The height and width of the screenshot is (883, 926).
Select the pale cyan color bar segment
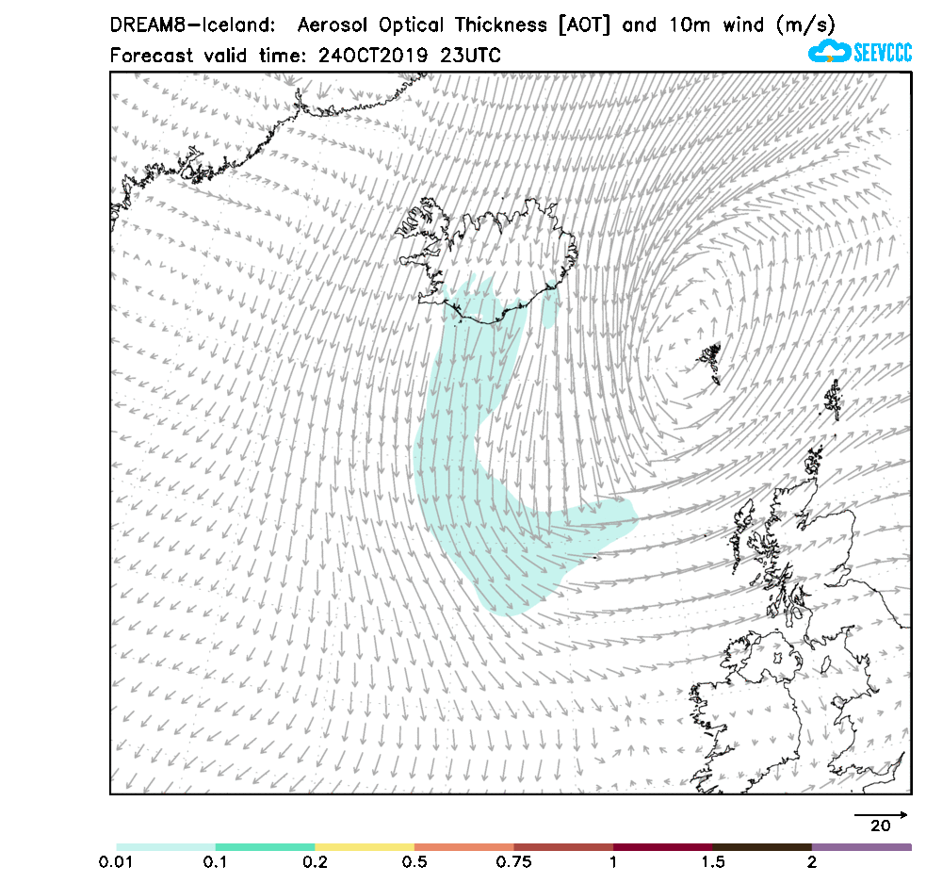[x=166, y=847]
